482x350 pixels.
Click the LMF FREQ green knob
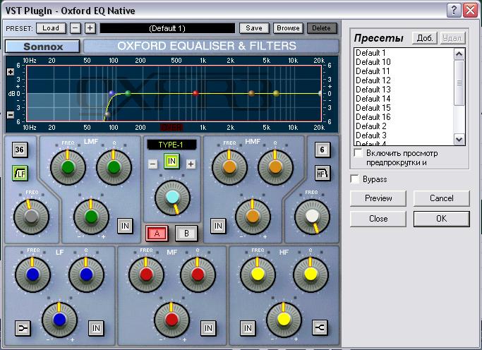(x=68, y=167)
